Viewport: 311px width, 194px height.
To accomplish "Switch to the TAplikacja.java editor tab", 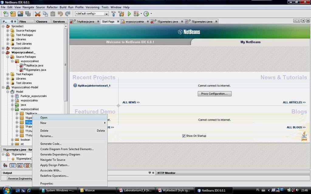I will 85,22.
